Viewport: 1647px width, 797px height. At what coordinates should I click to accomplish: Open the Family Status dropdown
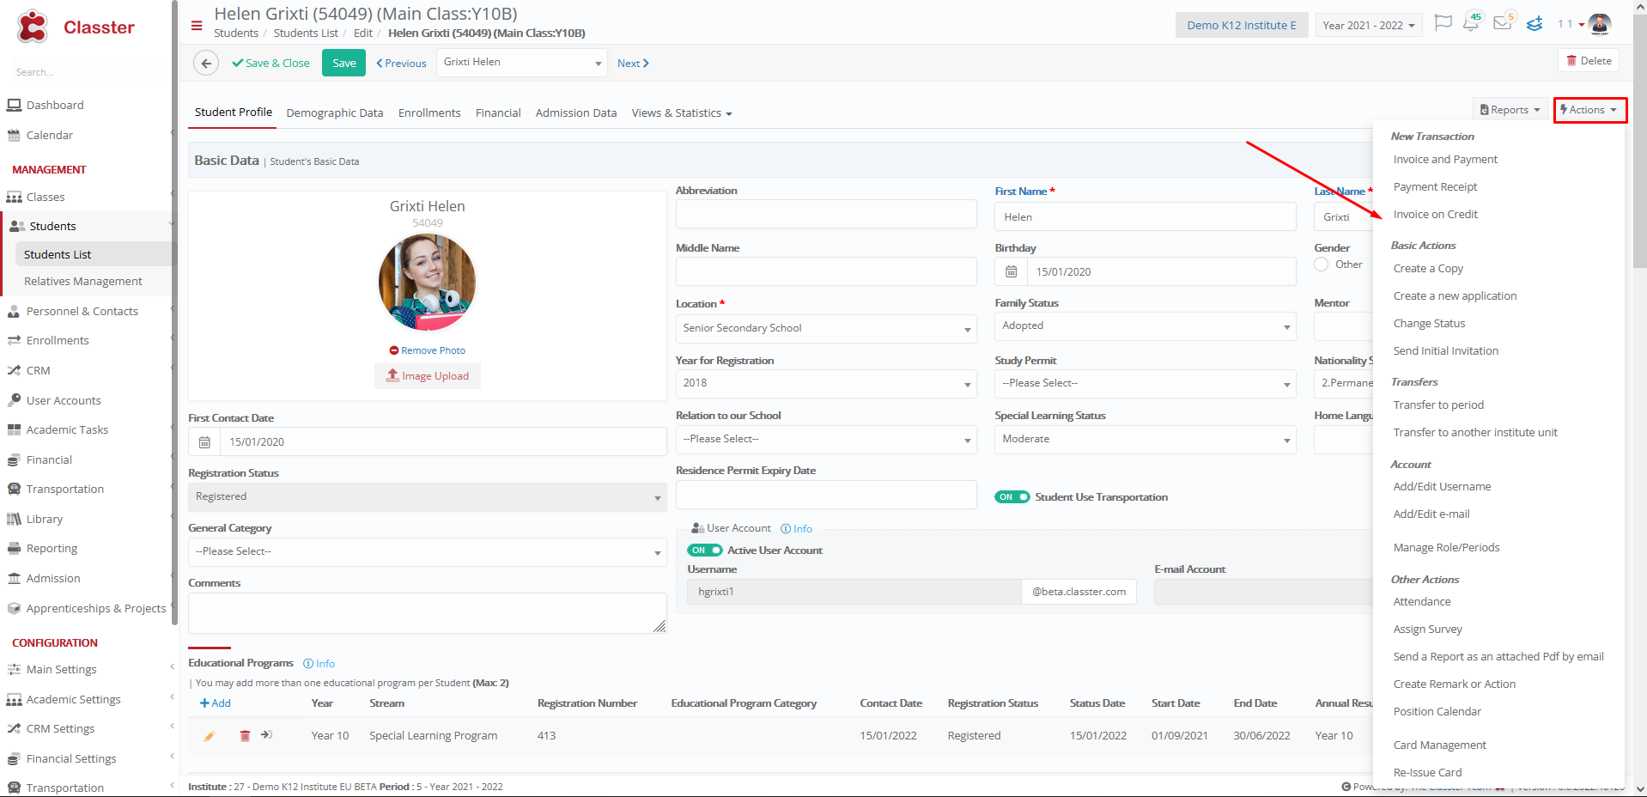[x=1146, y=325]
